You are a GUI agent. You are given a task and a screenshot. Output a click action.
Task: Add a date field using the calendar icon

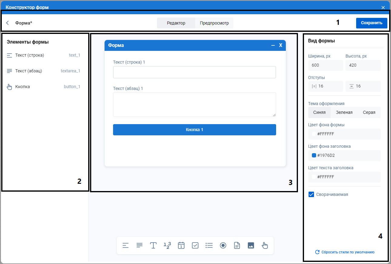pyautogui.click(x=181, y=245)
